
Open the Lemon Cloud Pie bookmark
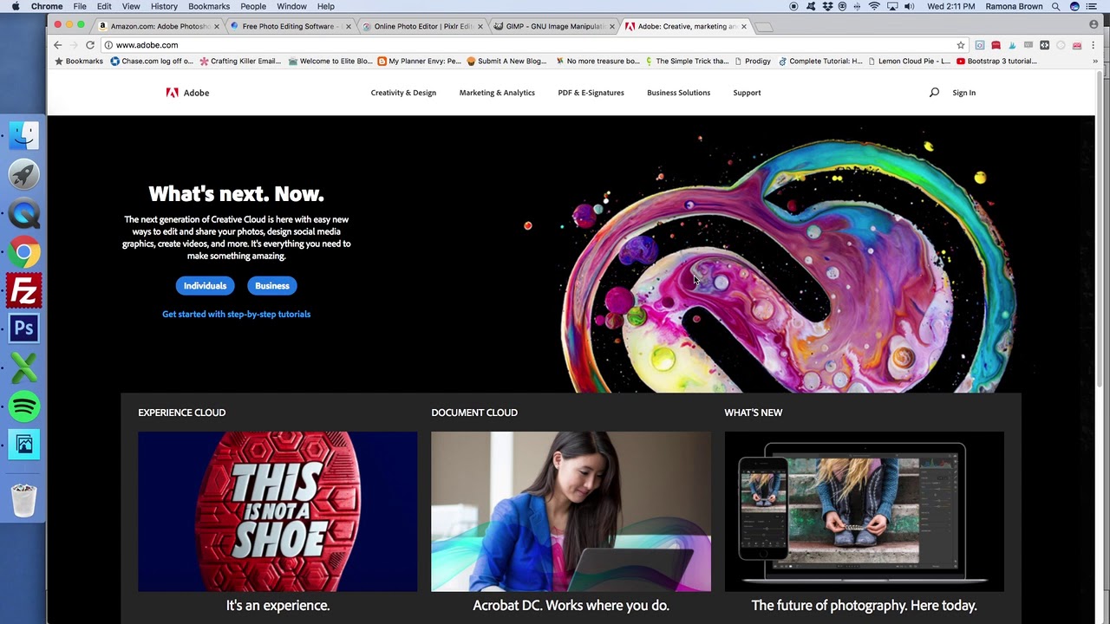909,62
